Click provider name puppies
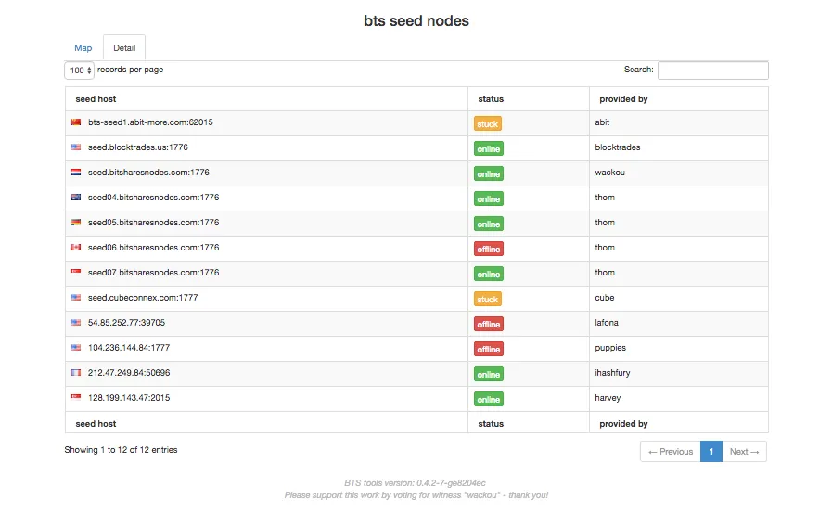 (610, 348)
